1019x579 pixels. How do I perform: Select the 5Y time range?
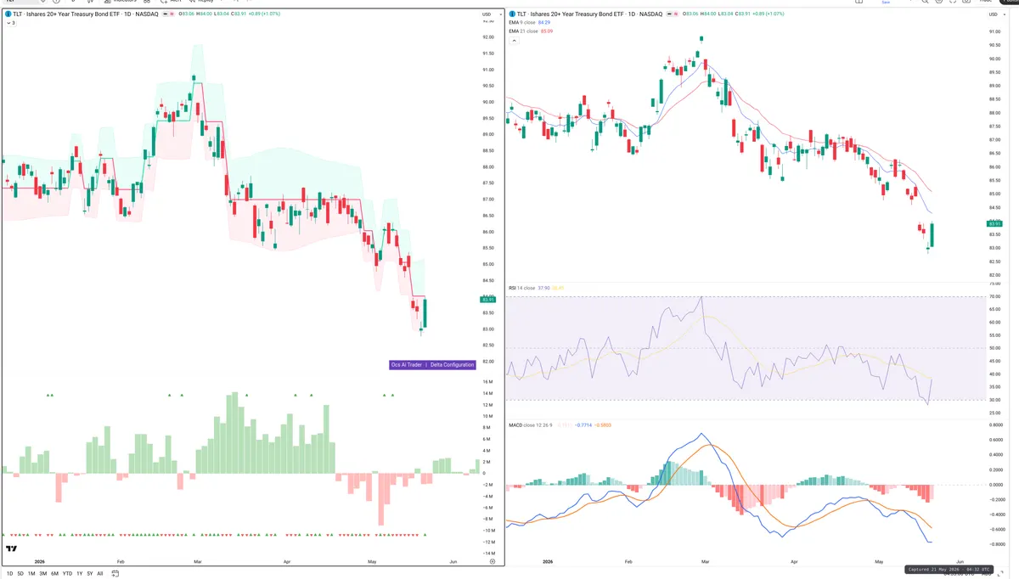(89, 574)
